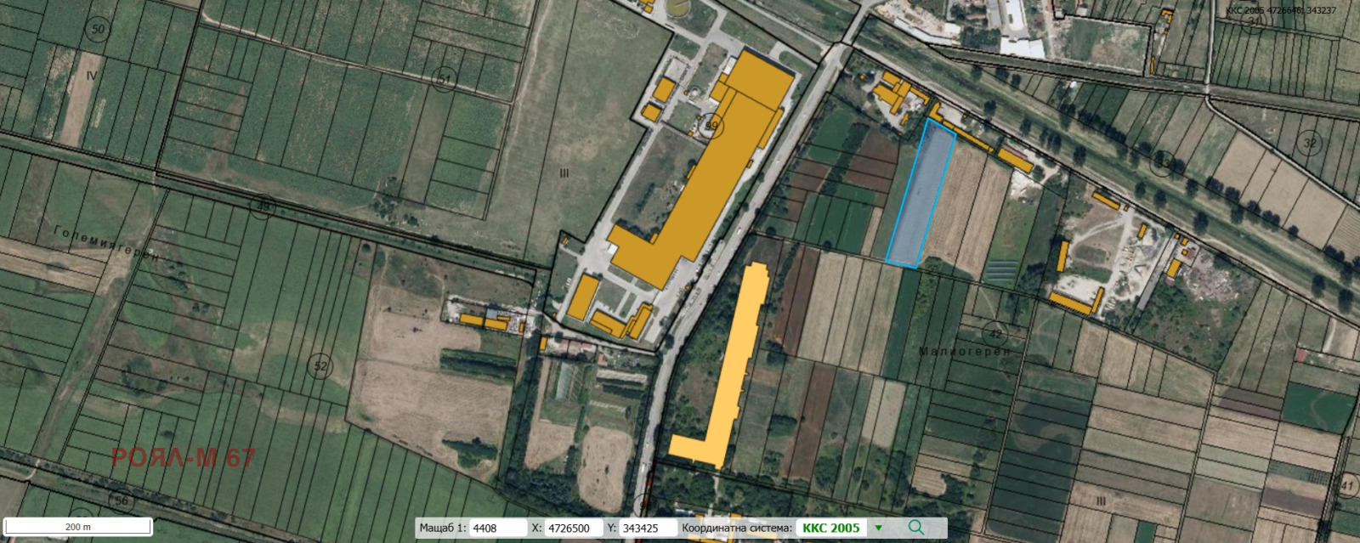
Task: Click the circled block number 52
Action: [320, 366]
